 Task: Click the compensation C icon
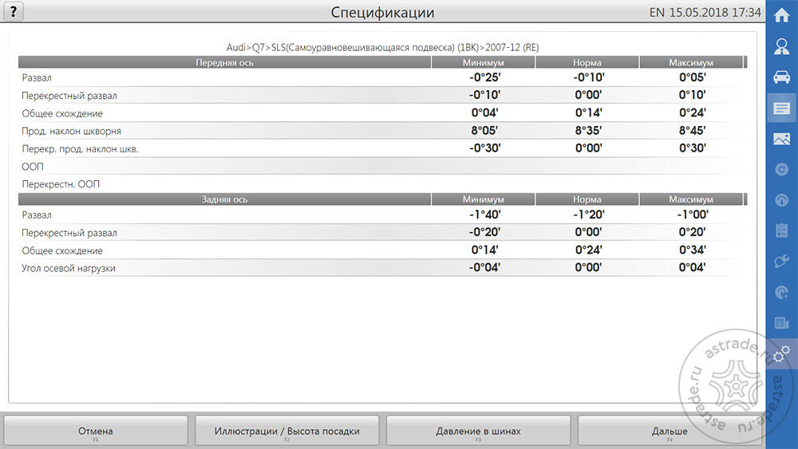tap(782, 169)
